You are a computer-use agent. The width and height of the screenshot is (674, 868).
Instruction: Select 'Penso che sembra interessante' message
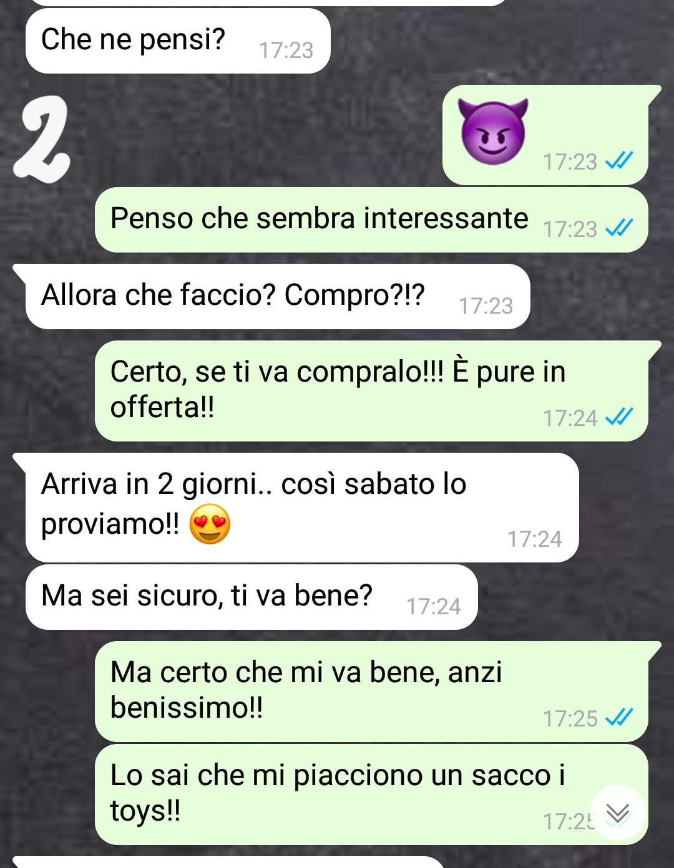coord(371,220)
